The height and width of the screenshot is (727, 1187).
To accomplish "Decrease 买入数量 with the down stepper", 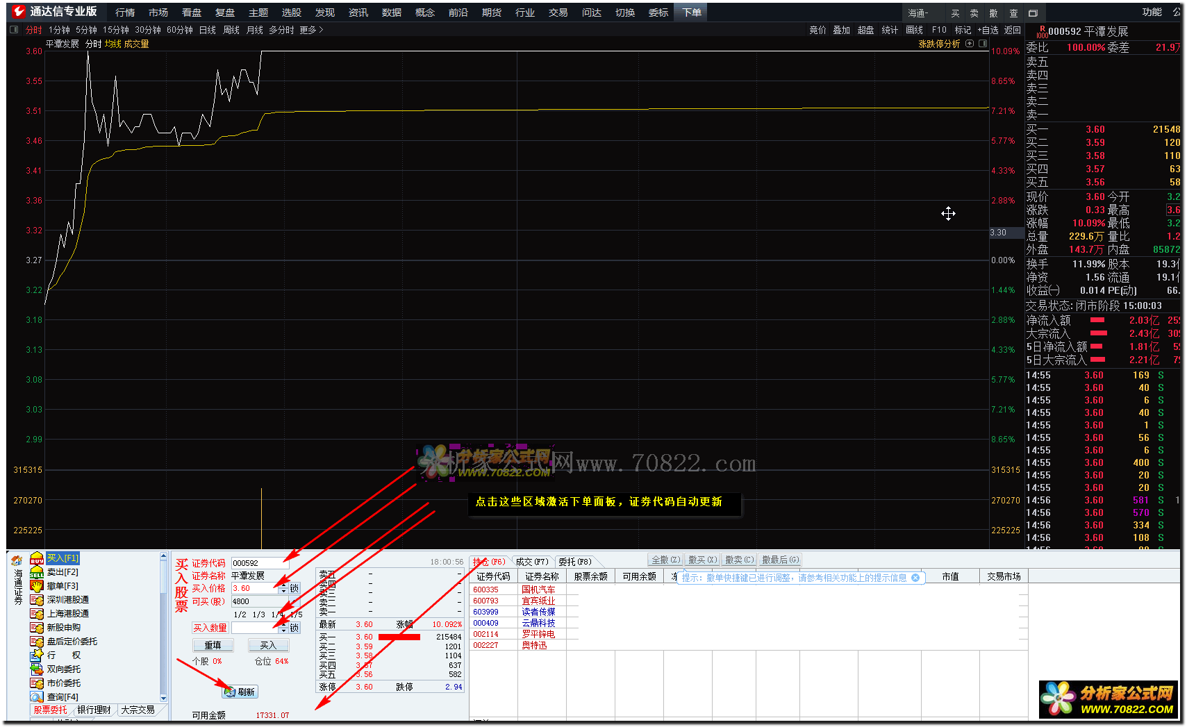I will 283,630.
